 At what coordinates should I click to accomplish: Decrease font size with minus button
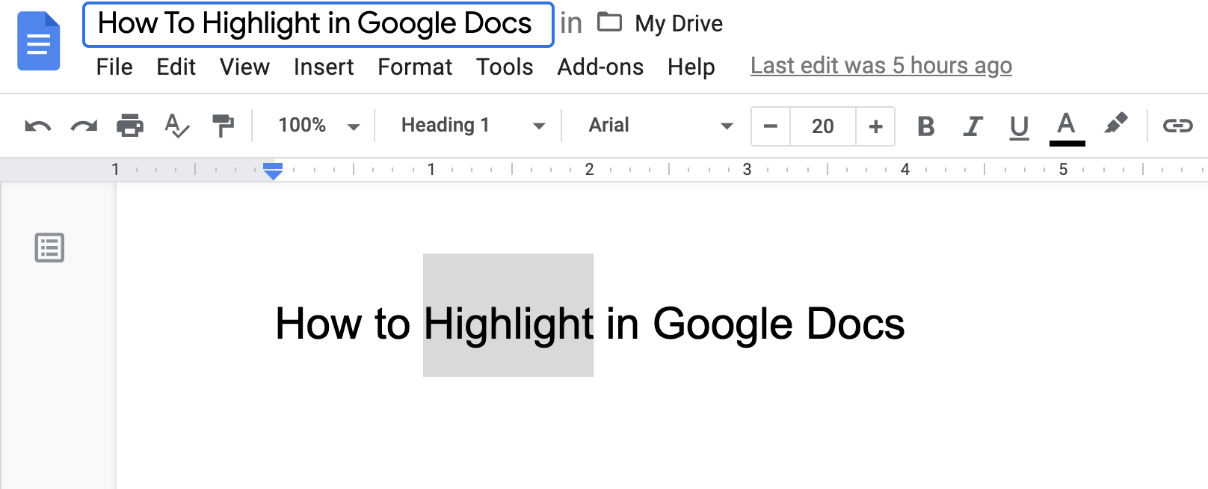[x=771, y=126]
